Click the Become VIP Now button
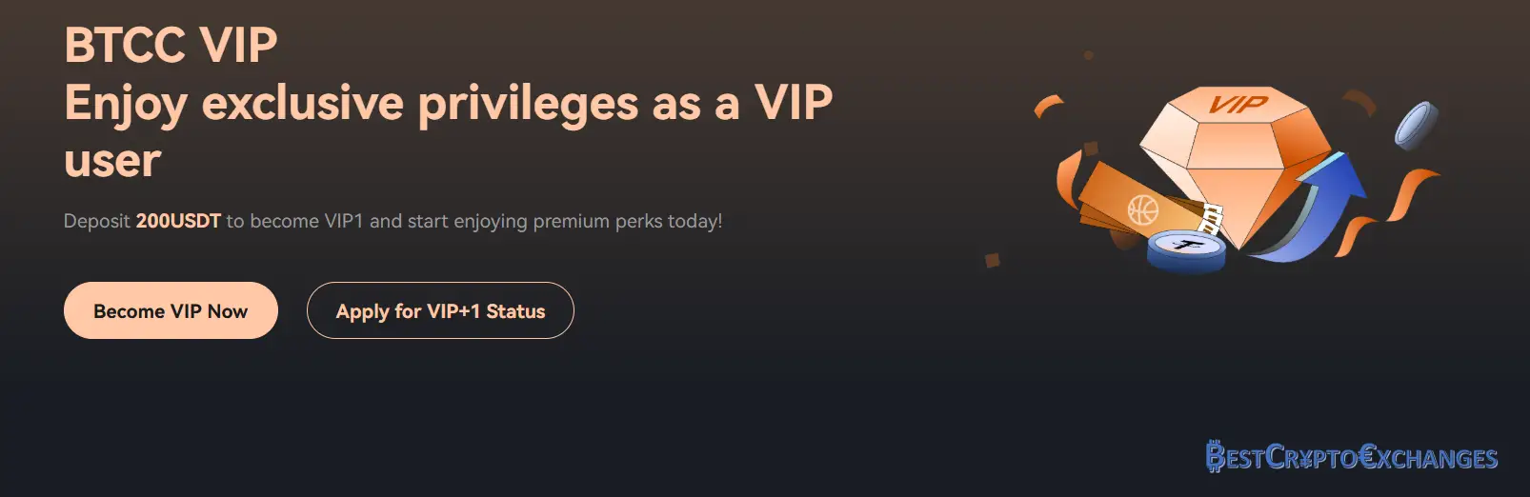 coord(171,311)
